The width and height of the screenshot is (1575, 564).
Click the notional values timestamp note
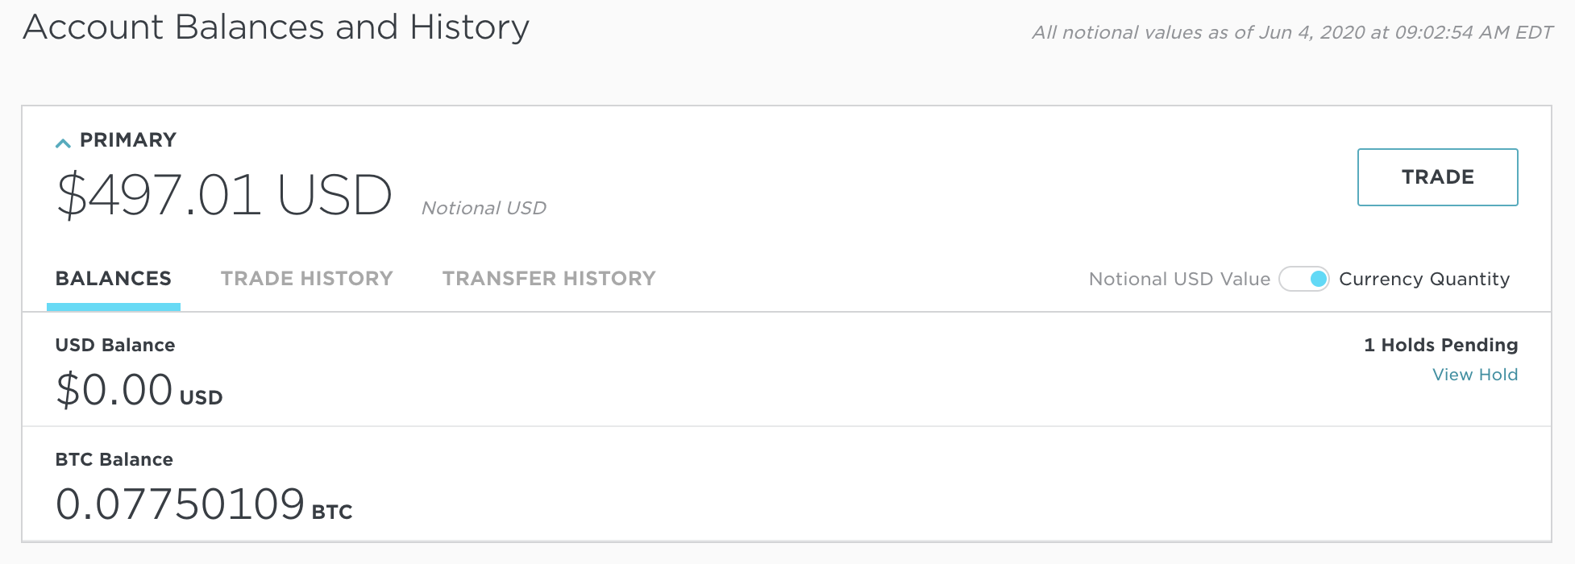click(1292, 32)
